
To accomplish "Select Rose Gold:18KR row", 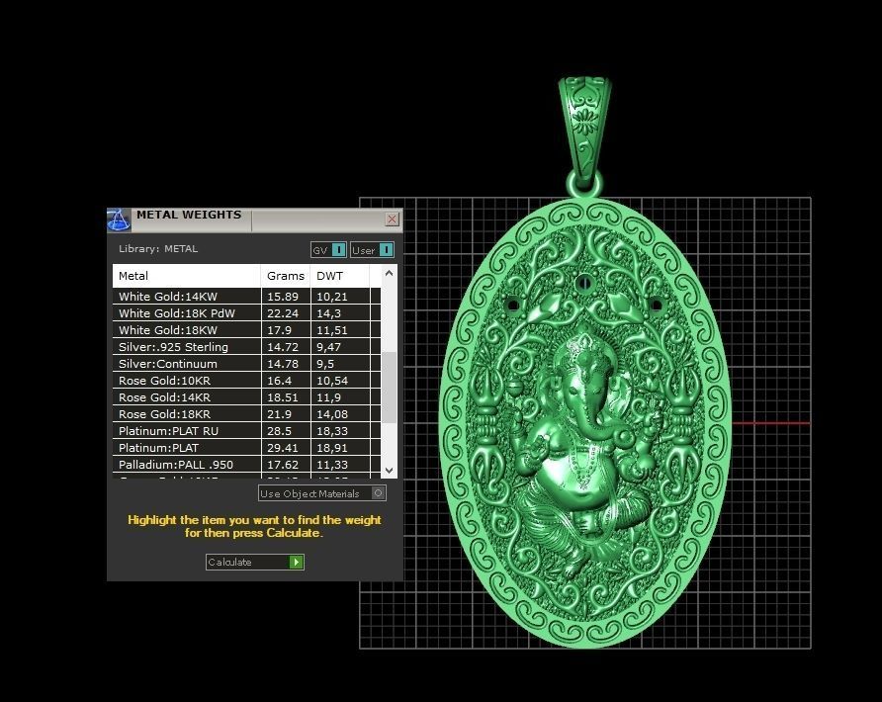I will click(x=246, y=414).
